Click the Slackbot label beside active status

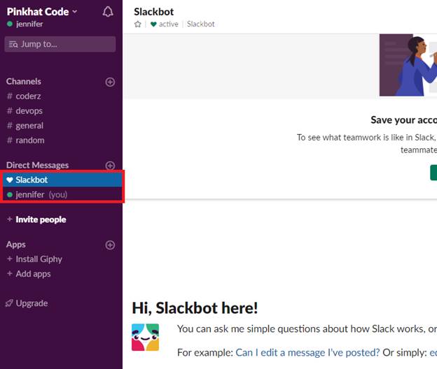pos(201,24)
